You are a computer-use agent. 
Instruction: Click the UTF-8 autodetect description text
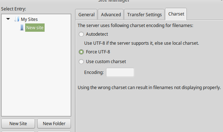141,43
